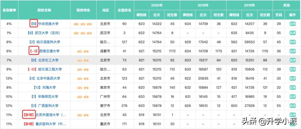Open the 西南交通大学 link
This screenshot has height=129, width=301.
50,51
